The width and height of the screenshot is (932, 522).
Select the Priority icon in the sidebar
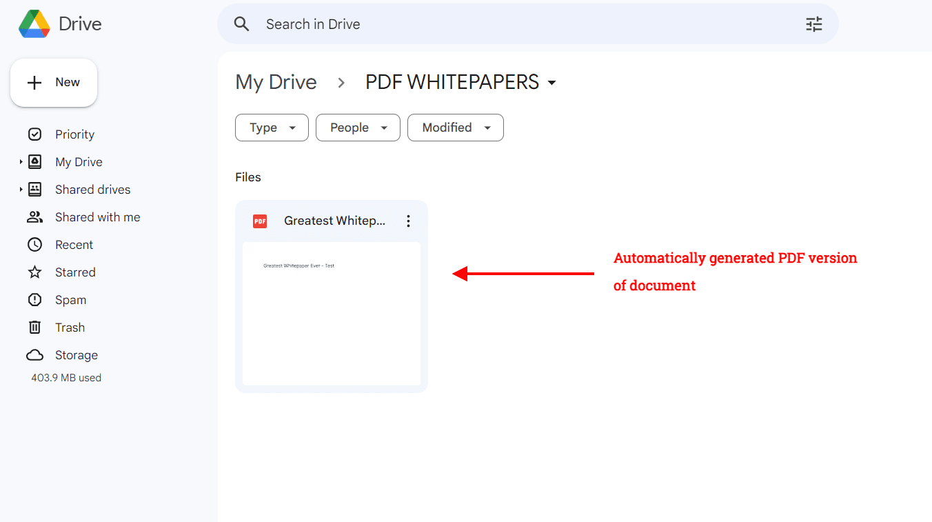(35, 134)
